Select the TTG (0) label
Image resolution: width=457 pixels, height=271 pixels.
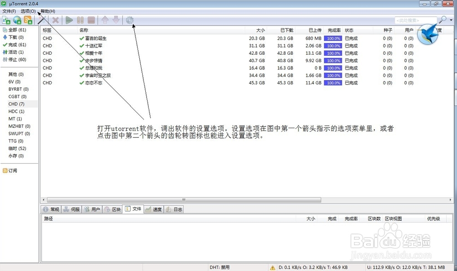point(16,141)
